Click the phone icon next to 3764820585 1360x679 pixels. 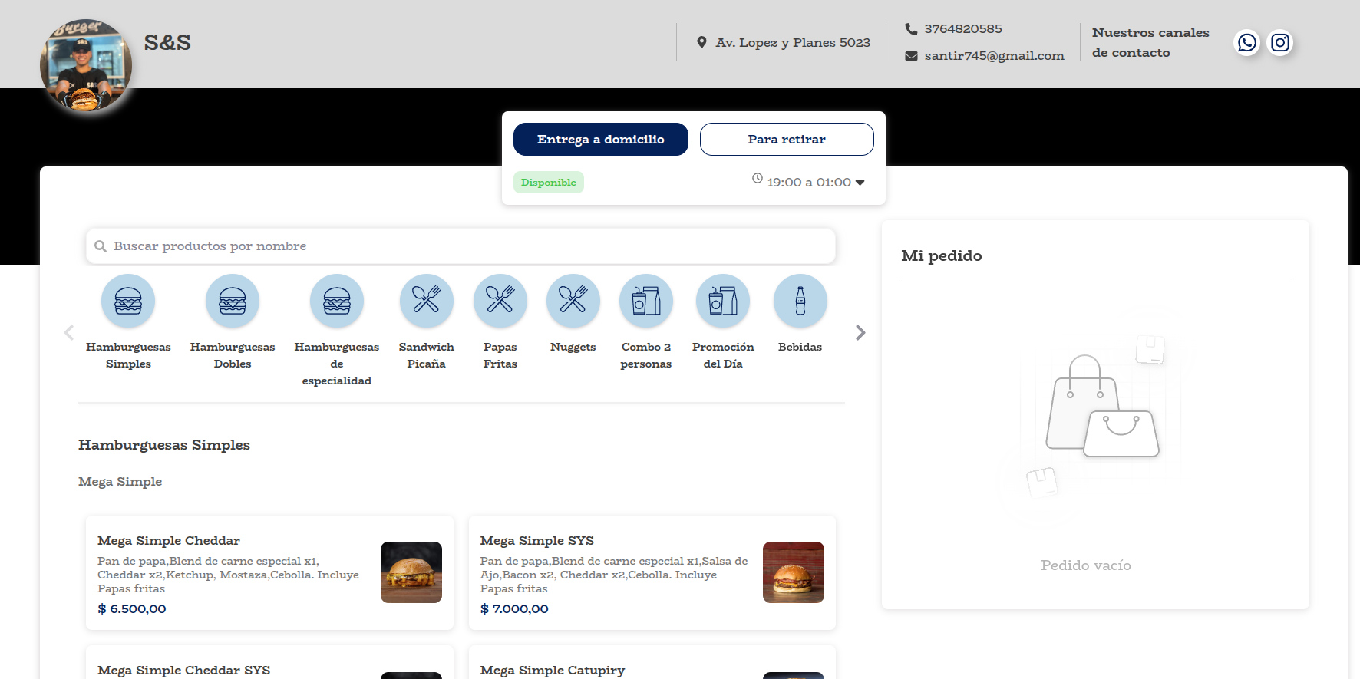click(911, 29)
